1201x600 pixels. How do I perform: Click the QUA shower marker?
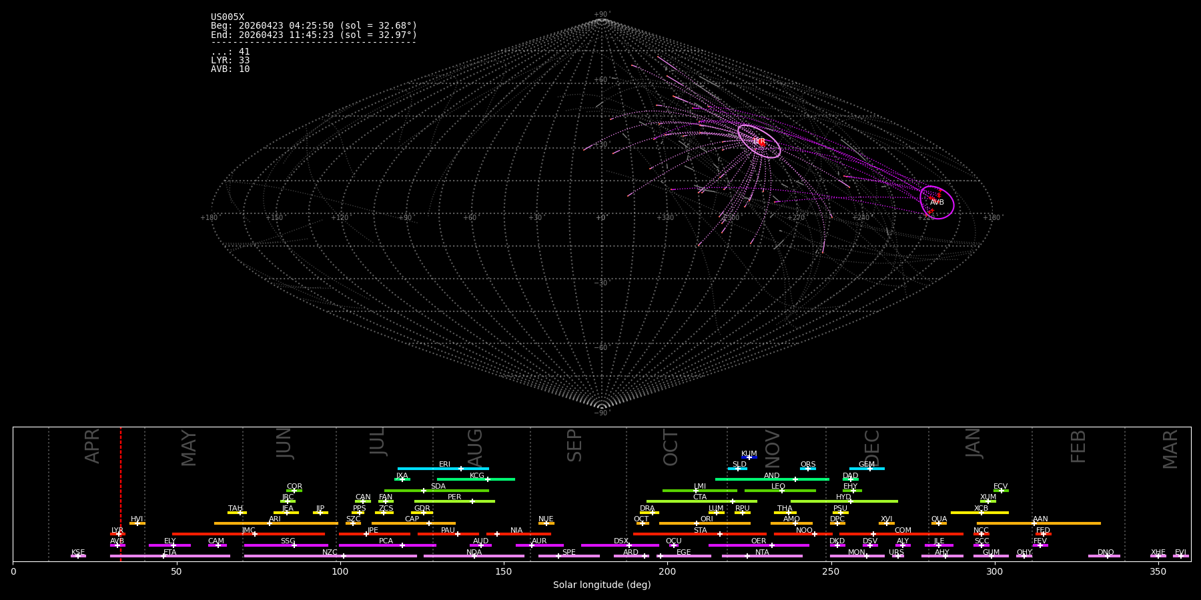[939, 523]
